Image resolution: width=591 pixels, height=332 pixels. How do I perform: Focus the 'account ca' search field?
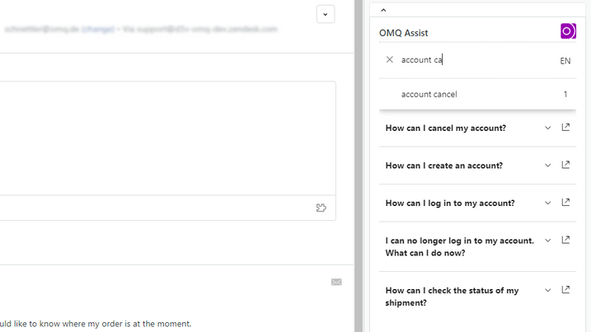(476, 60)
